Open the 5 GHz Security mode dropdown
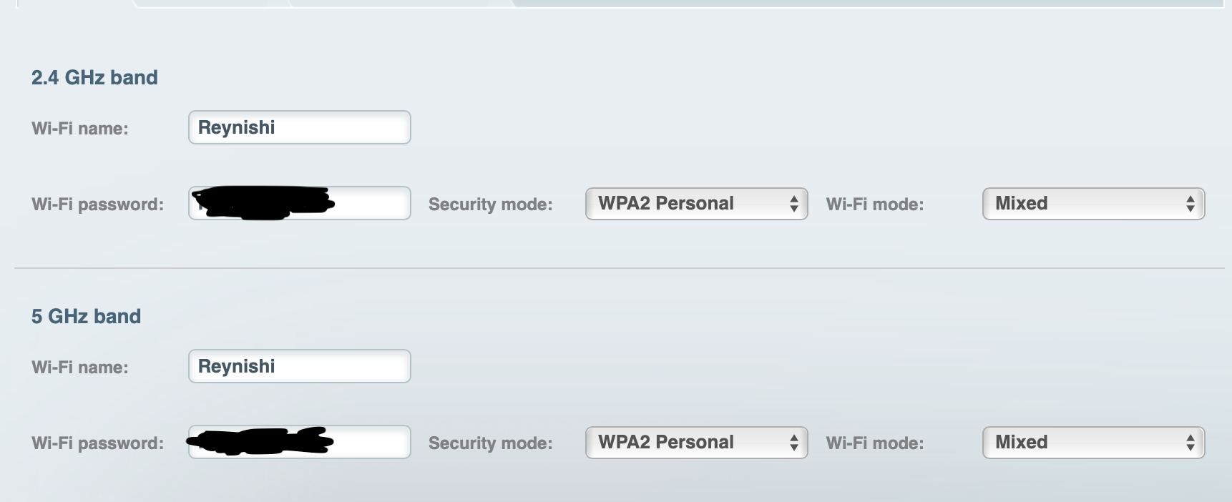This screenshot has width=1232, height=502. [x=696, y=443]
